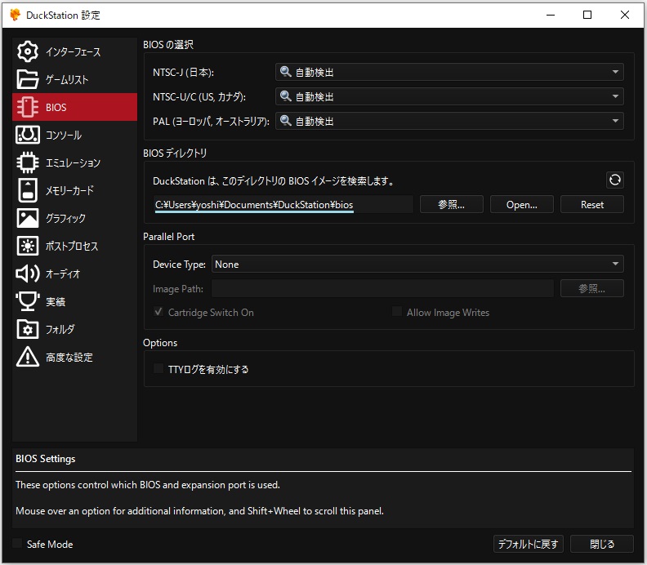The height and width of the screenshot is (565, 647).
Task: Click the 'Parallel Port' group heading
Action: tap(169, 236)
